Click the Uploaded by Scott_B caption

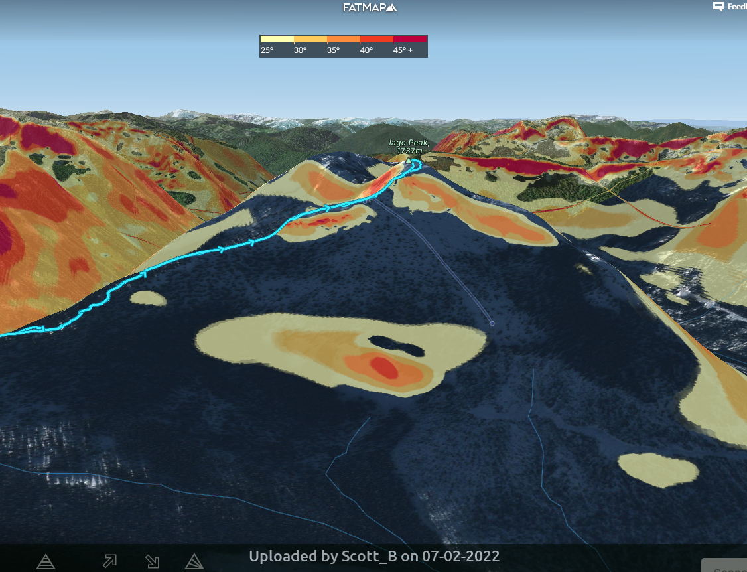tap(374, 556)
